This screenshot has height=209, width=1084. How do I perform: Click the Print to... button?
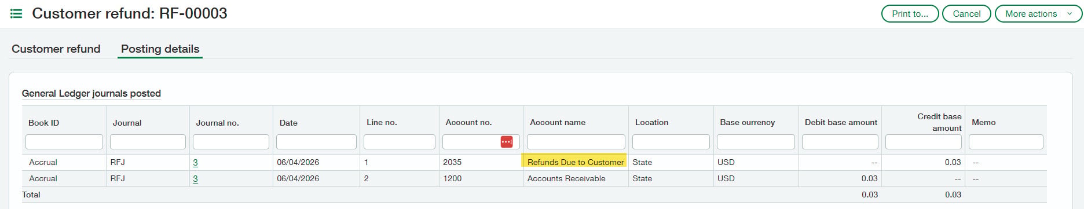click(x=910, y=14)
